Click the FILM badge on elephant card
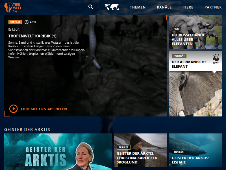 176,29
